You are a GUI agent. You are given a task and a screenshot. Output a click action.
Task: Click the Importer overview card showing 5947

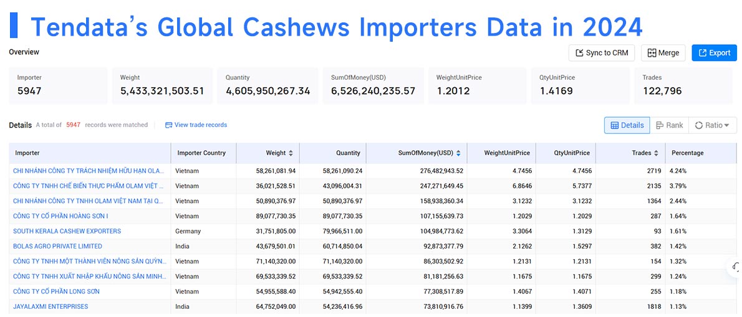59,86
